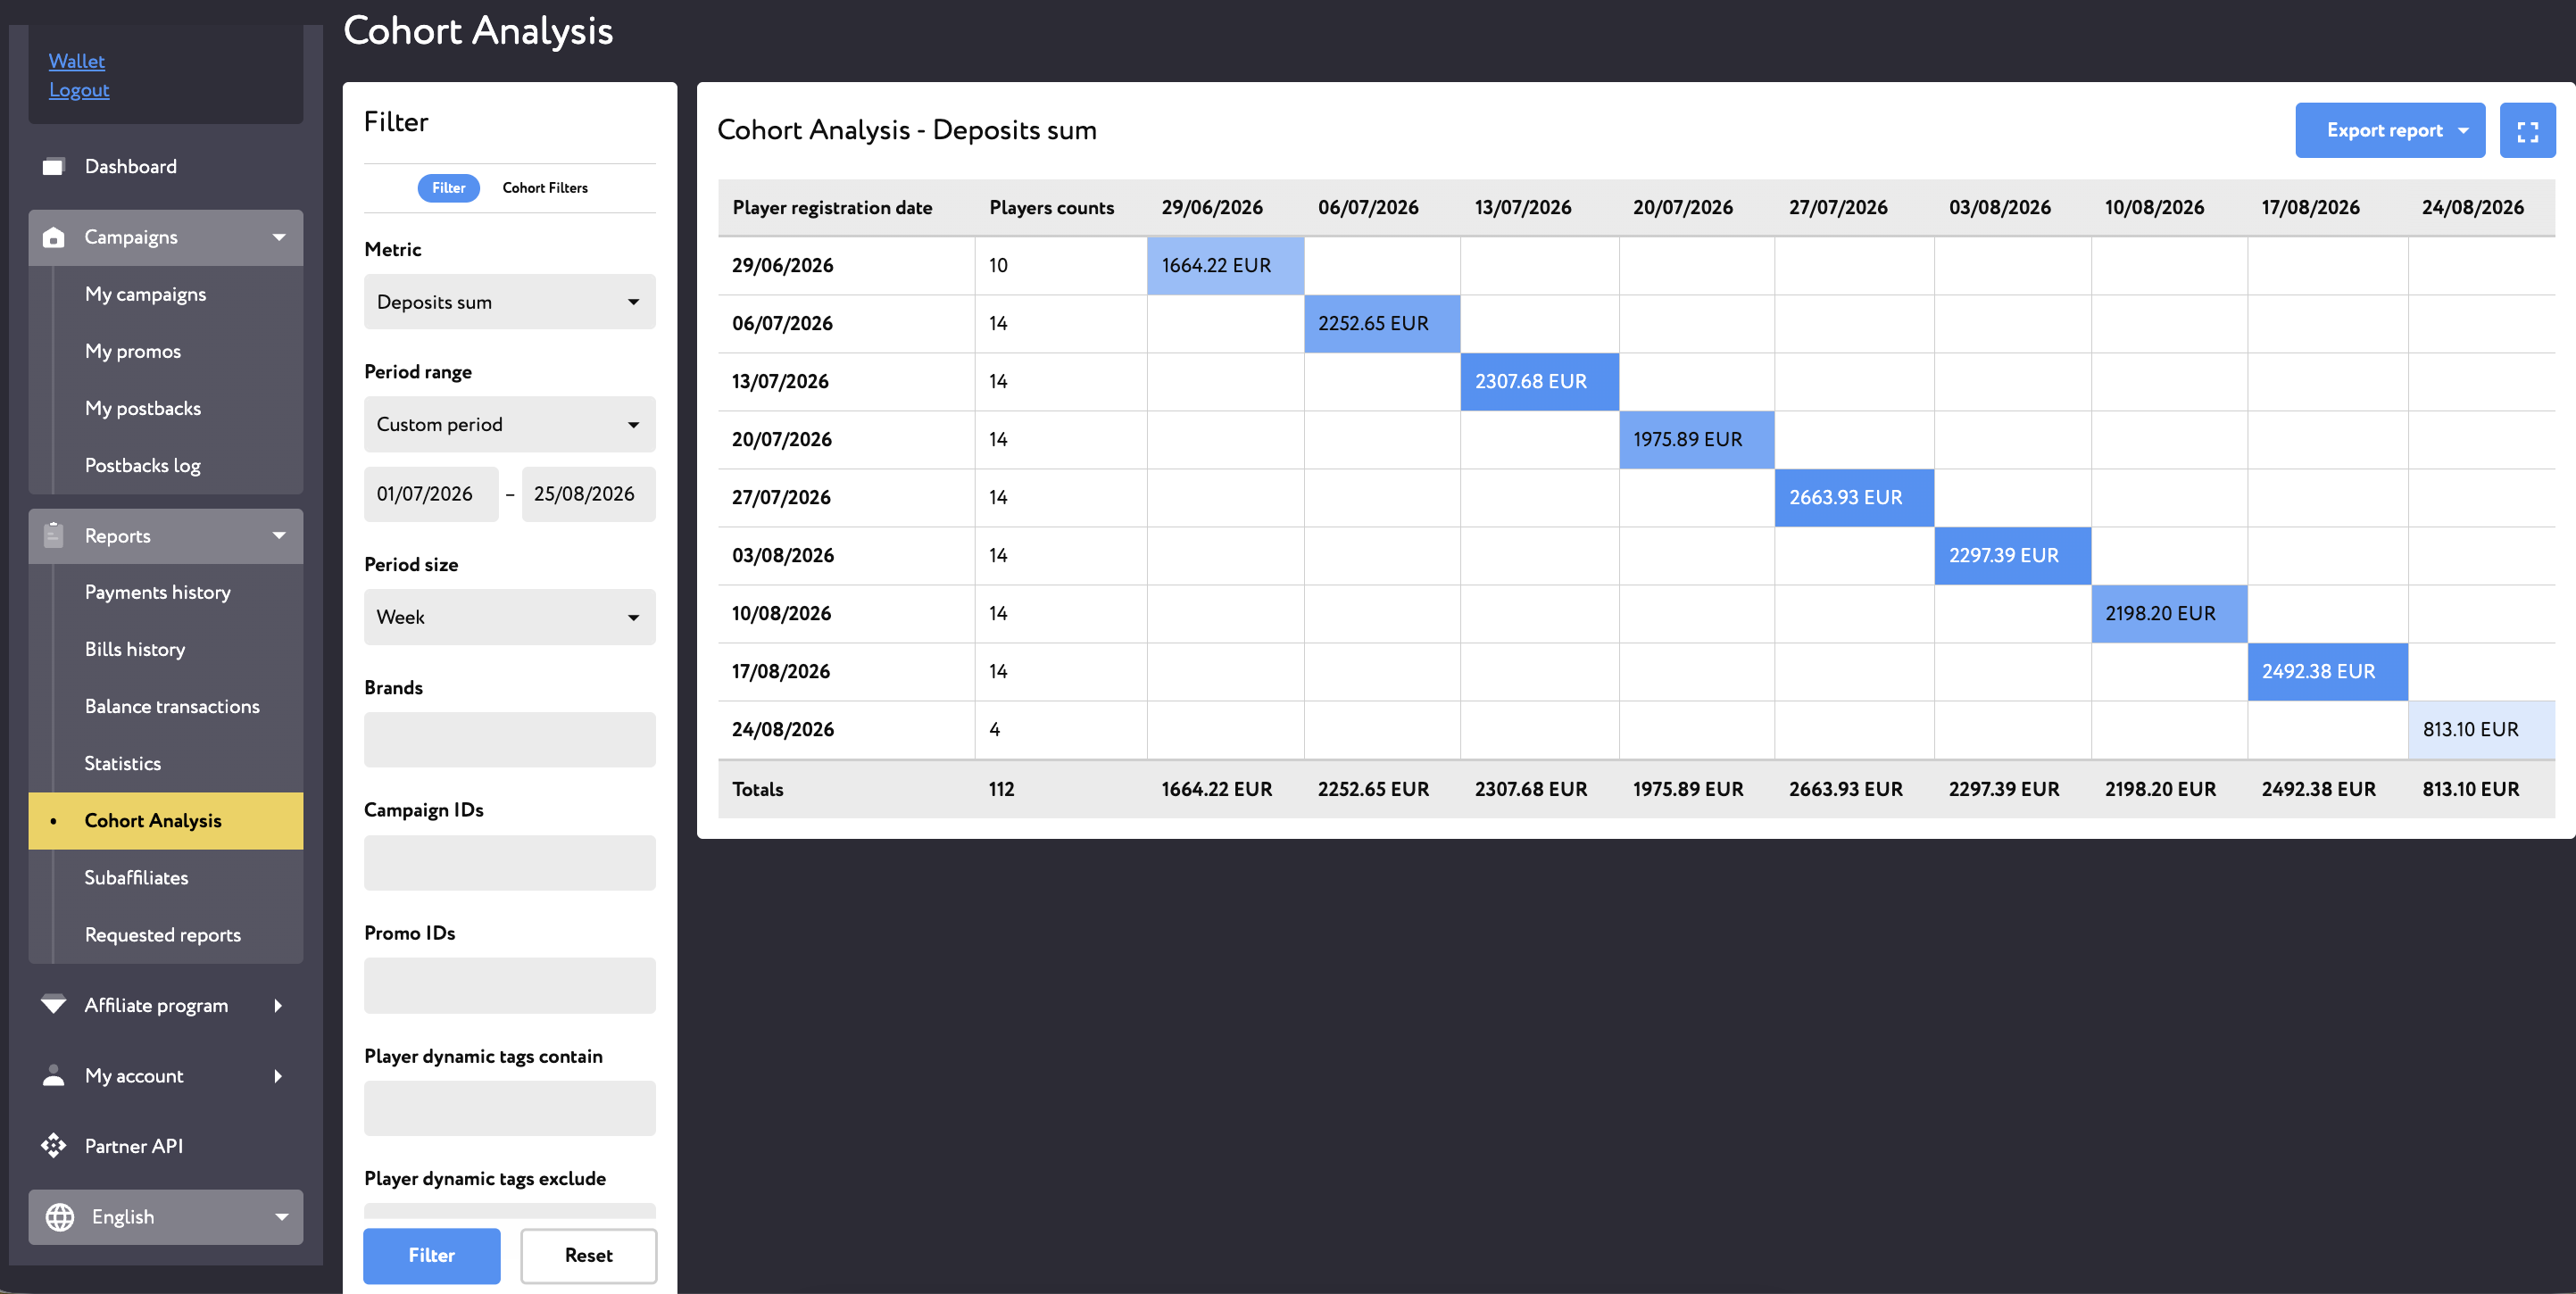Switch to the Cohort Filters tab
This screenshot has width=2576, height=1294.
pyautogui.click(x=545, y=188)
